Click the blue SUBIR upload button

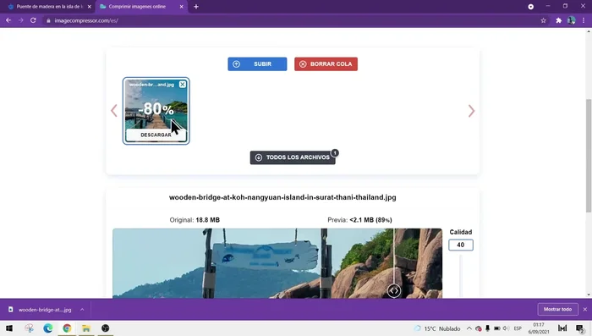pos(257,63)
